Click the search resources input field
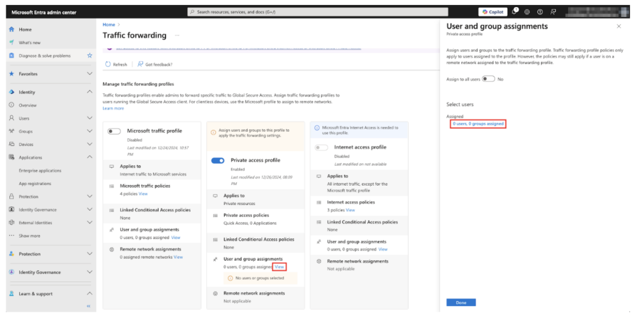Screen dimensions: 642x321 318,12
